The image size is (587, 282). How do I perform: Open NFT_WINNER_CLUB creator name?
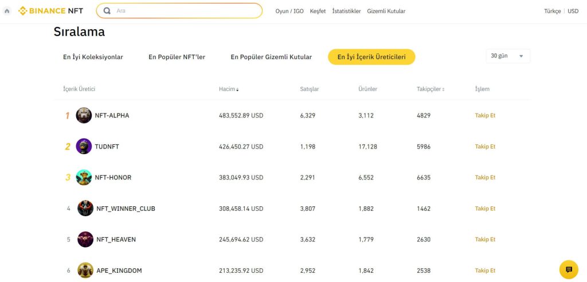[126, 209]
